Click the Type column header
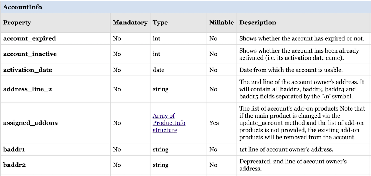371x176 pixels. (x=160, y=23)
